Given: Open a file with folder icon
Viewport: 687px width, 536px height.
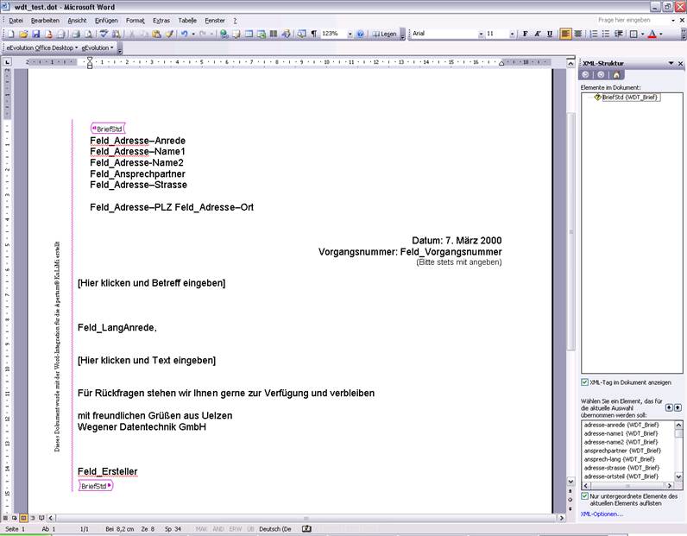Looking at the screenshot, I should tap(23, 34).
